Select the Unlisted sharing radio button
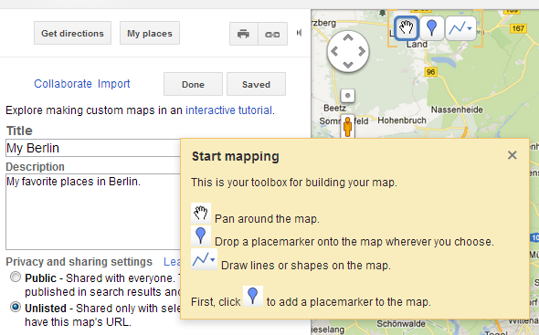The width and height of the screenshot is (539, 335). [16, 307]
